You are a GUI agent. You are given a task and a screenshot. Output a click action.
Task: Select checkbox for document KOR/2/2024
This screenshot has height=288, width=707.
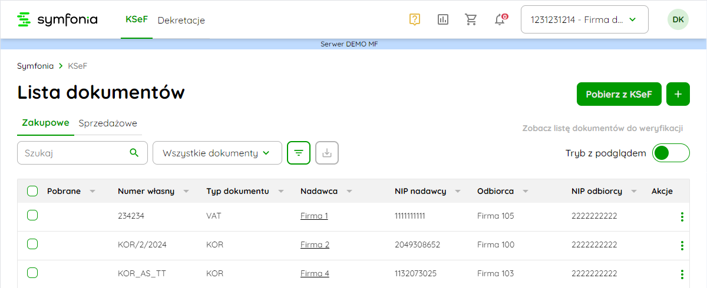pyautogui.click(x=32, y=245)
